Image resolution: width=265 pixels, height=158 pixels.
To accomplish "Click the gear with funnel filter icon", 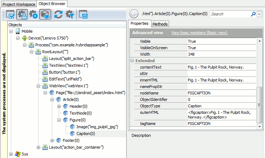I will tap(69, 15).
